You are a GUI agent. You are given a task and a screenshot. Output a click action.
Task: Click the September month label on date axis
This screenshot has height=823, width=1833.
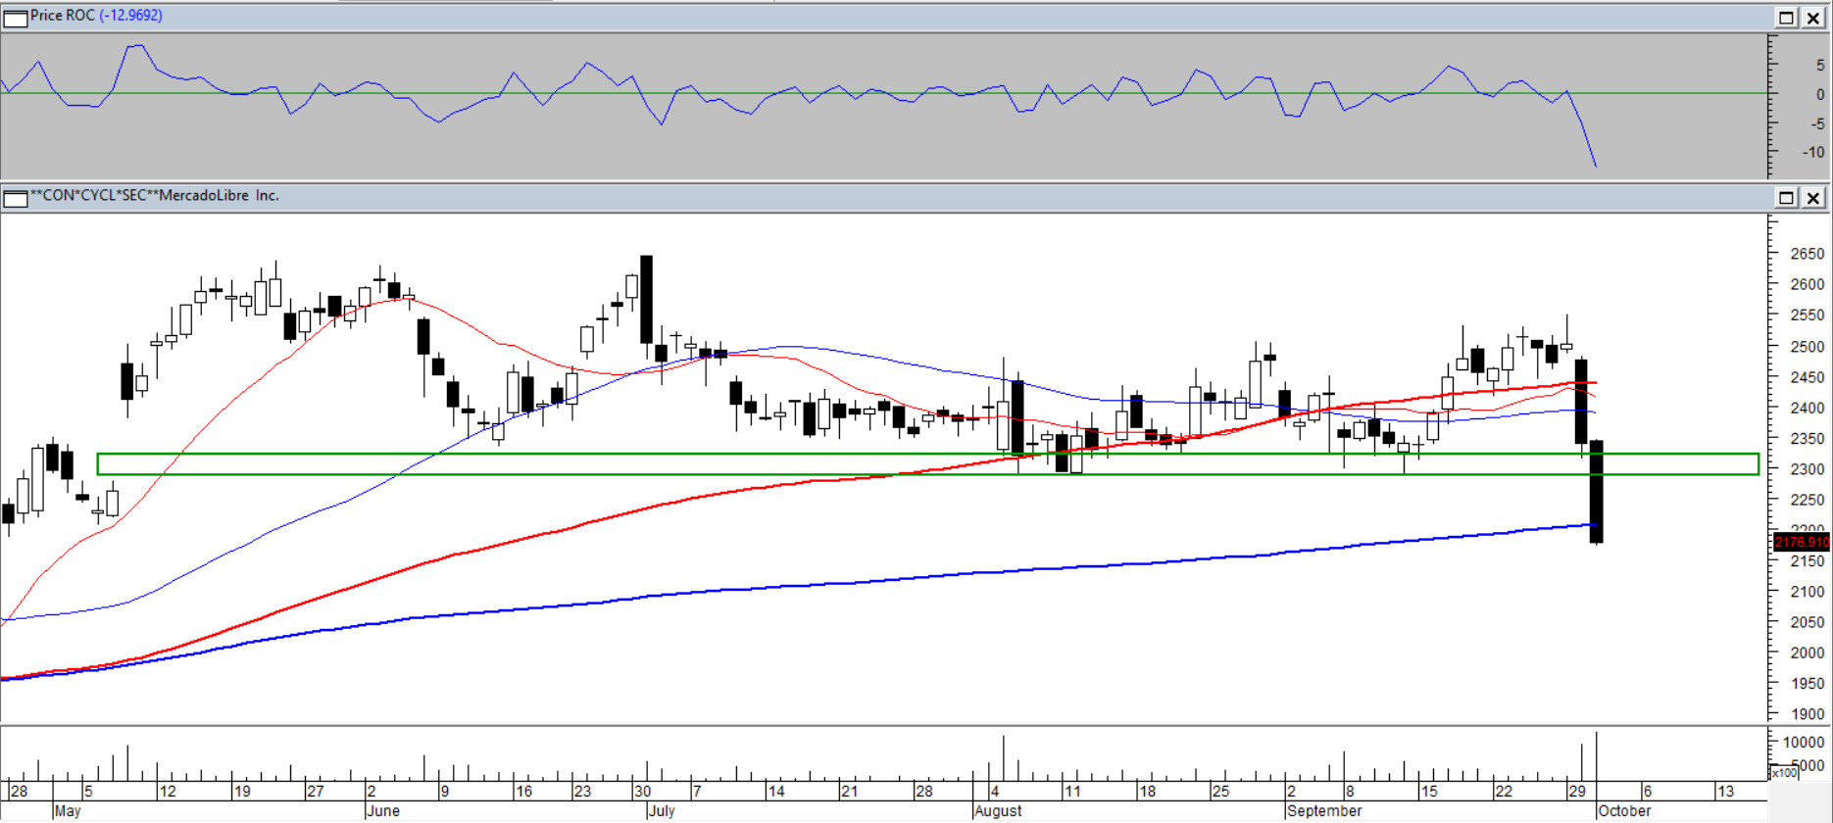pos(1324,811)
